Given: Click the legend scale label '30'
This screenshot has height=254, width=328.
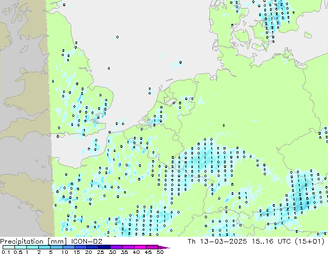Looking at the screenshot, I should pyautogui.click(x=112, y=252).
